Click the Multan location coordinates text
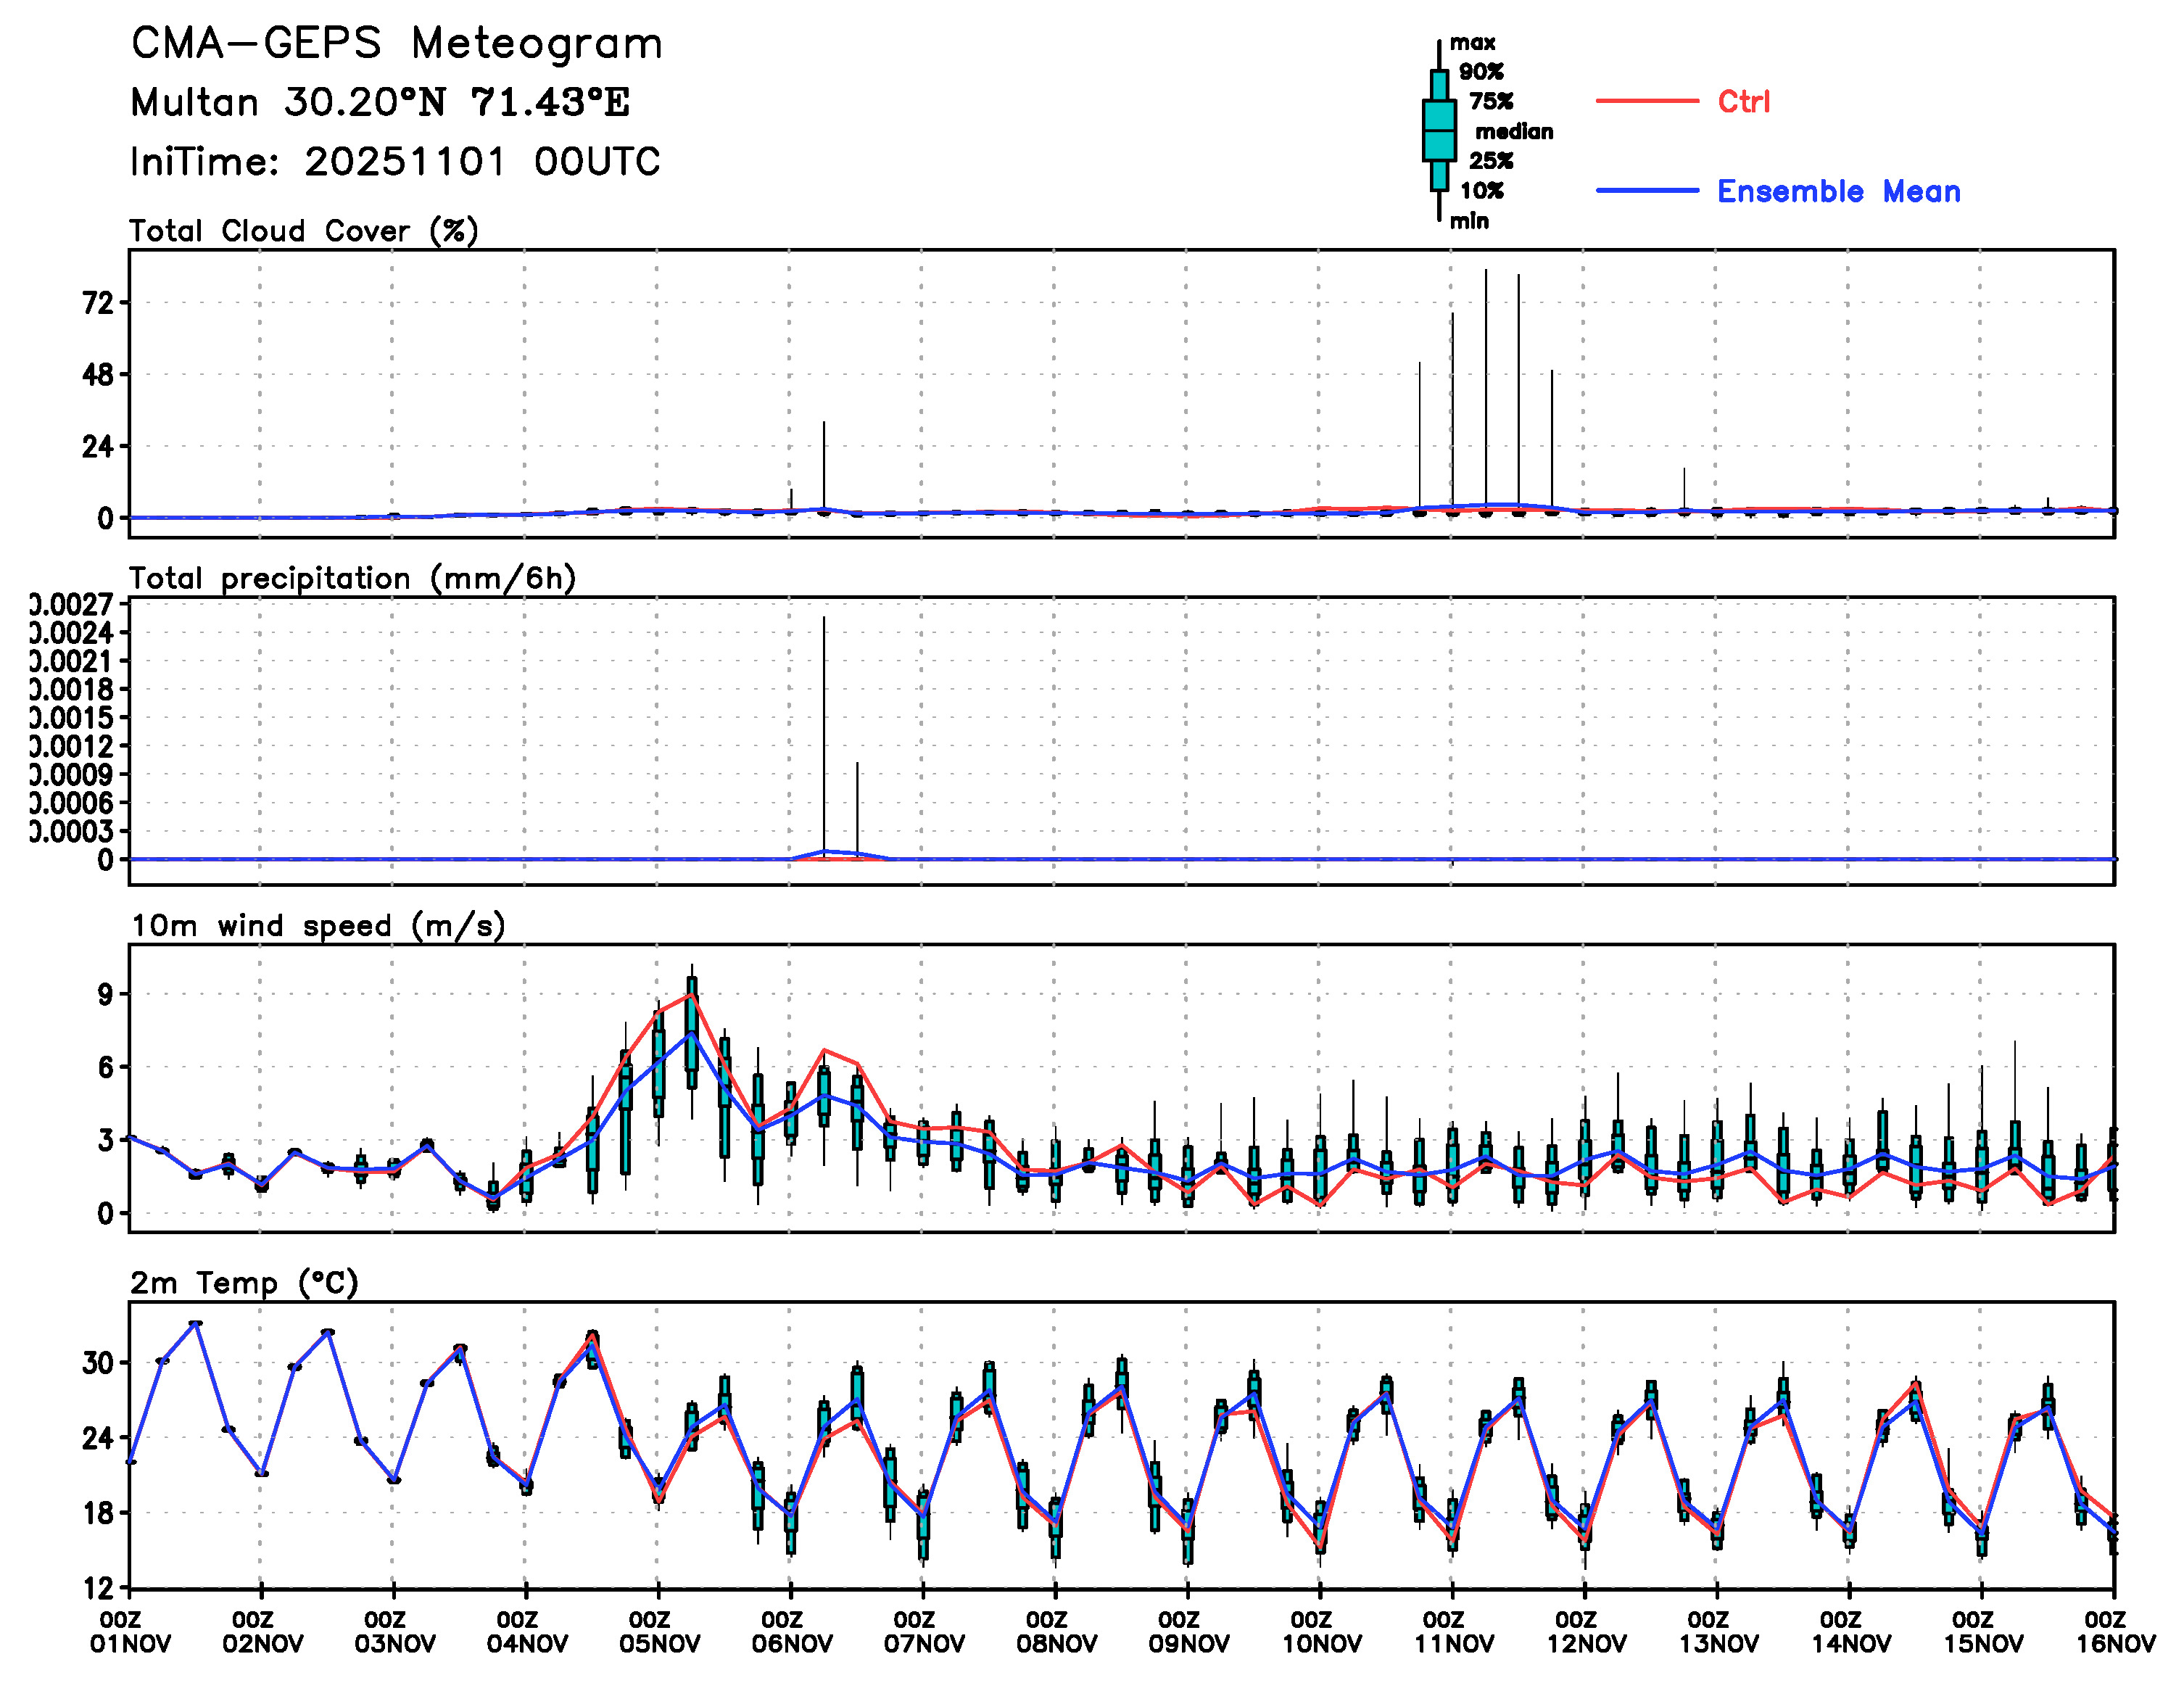 pyautogui.click(x=380, y=102)
